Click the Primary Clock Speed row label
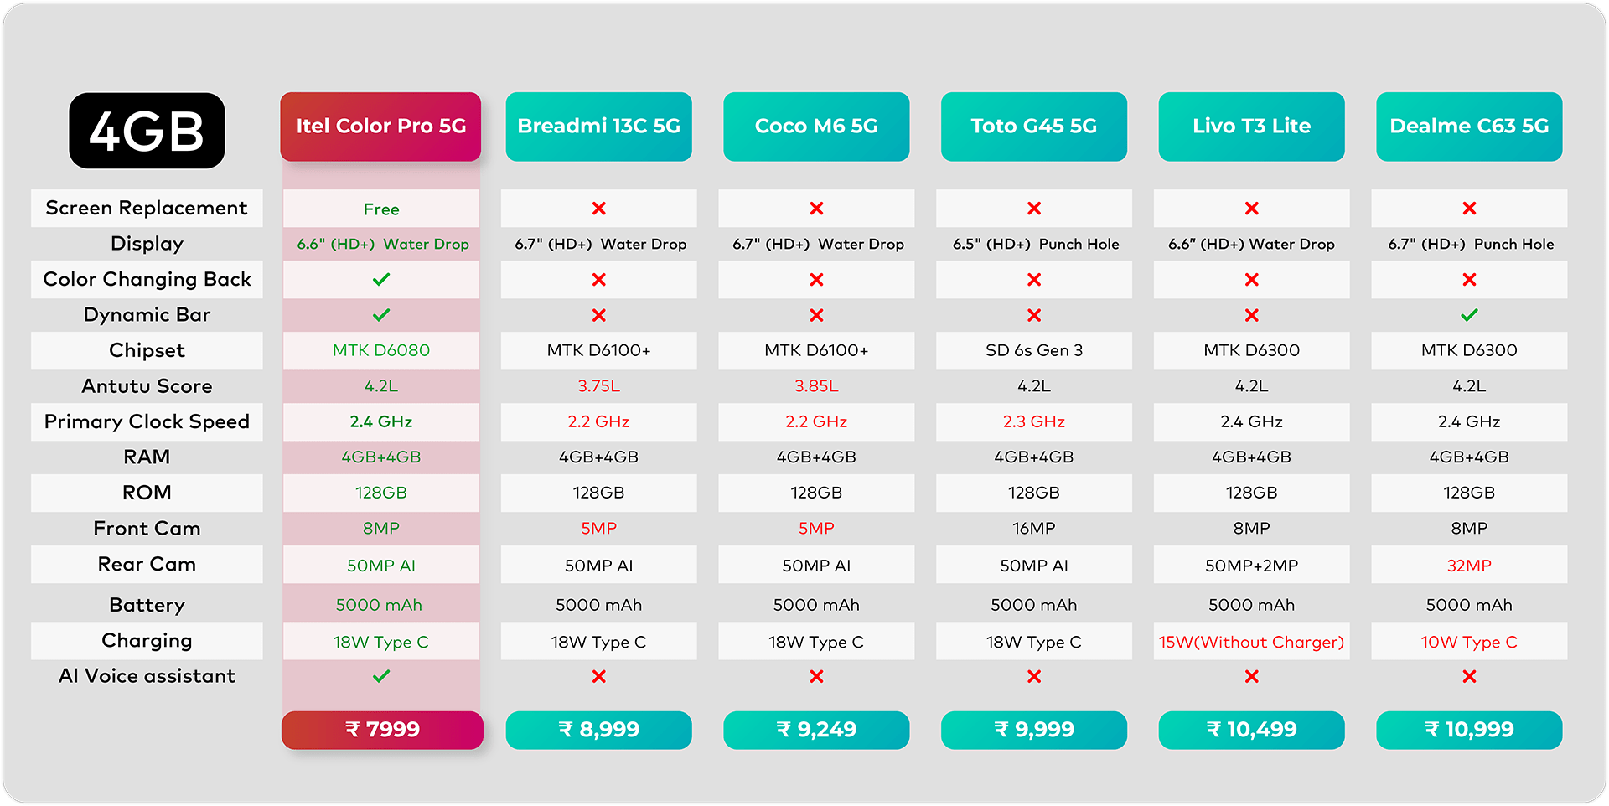The width and height of the screenshot is (1609, 806). pos(147,421)
